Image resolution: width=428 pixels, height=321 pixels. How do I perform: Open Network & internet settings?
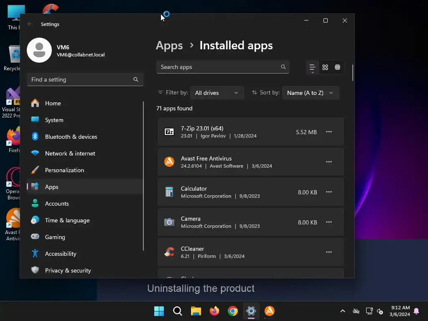[85, 153]
